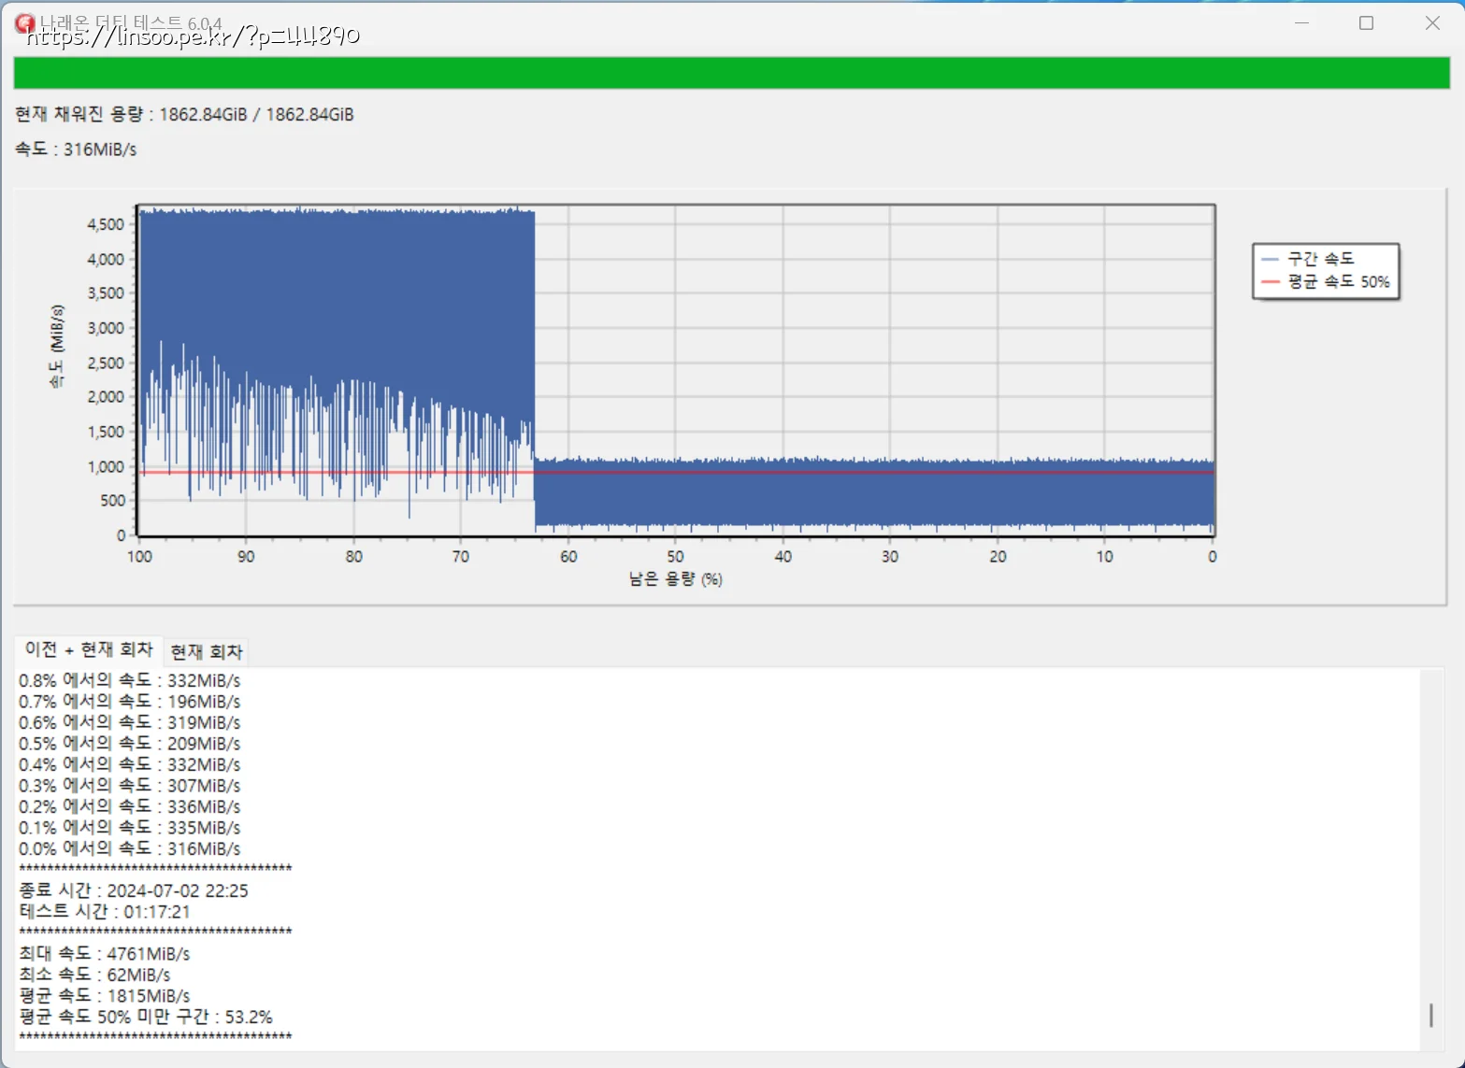Click the 4,500 value on speed axis
This screenshot has height=1068, width=1465.
point(106,224)
